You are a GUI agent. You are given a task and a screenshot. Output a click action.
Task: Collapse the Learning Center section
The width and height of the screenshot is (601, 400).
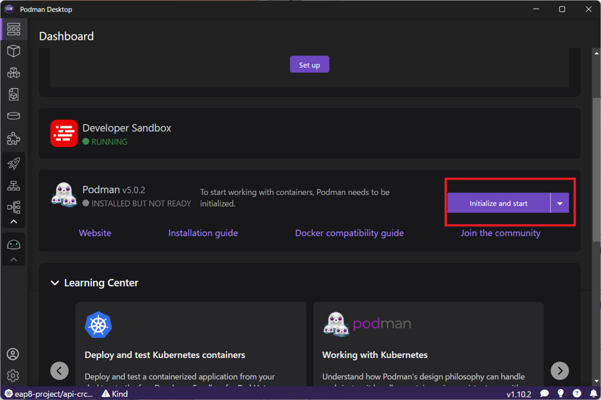[x=55, y=283]
